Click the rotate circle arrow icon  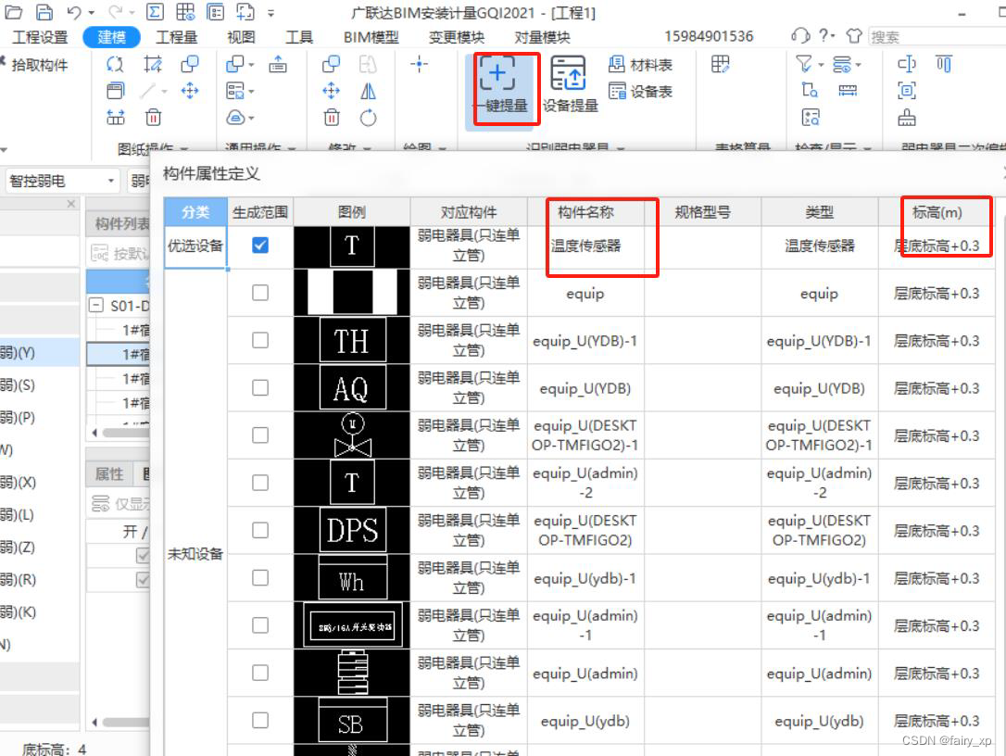coord(369,118)
